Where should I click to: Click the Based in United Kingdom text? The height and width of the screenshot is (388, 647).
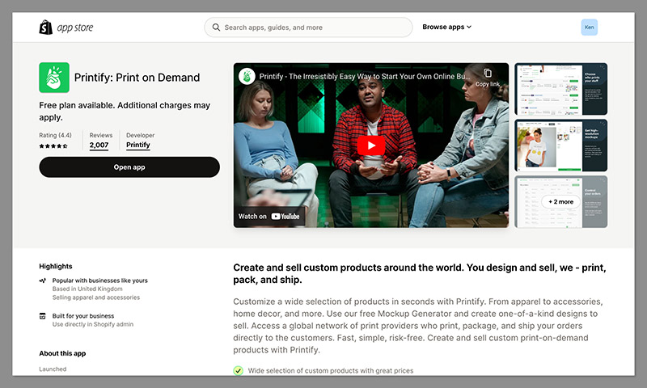click(x=87, y=289)
